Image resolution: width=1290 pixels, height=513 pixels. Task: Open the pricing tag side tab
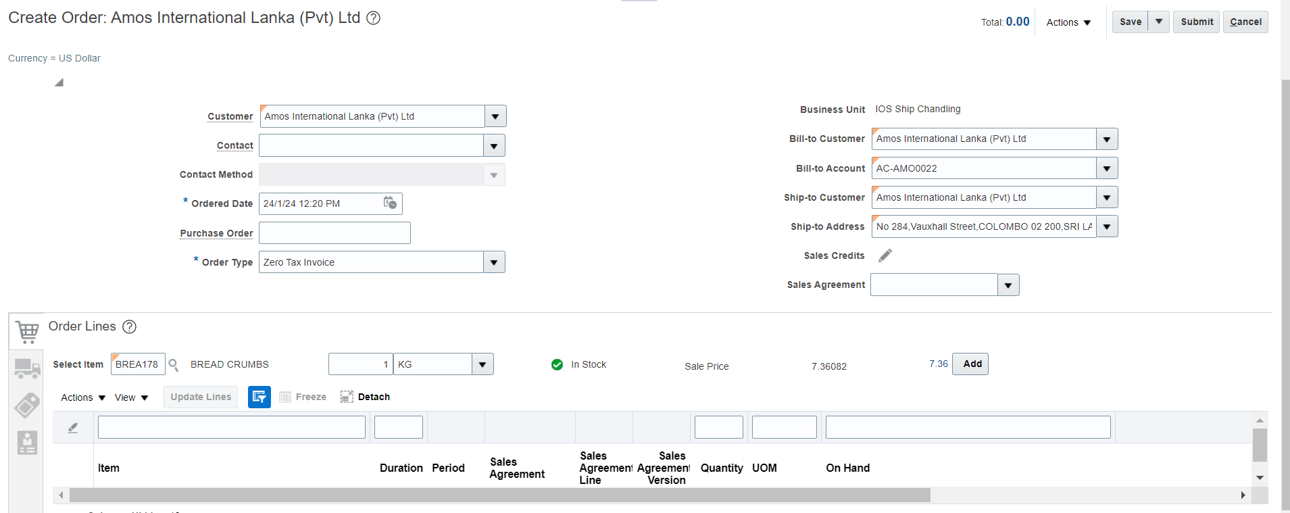[x=27, y=406]
